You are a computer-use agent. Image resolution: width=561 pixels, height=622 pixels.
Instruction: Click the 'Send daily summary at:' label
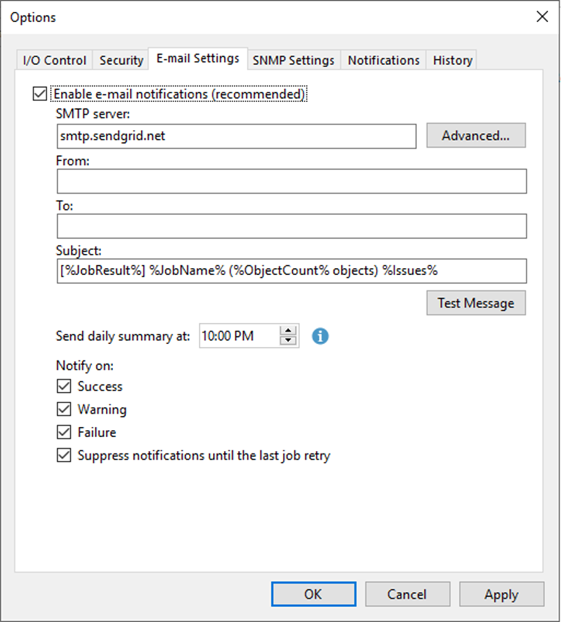click(123, 336)
